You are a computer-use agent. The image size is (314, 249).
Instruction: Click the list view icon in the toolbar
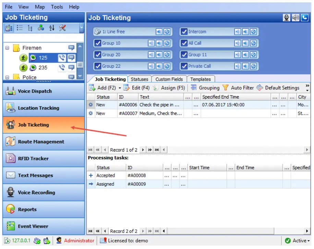(x=20, y=28)
